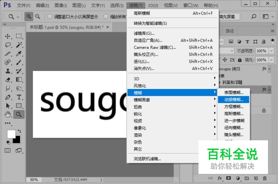The width and height of the screenshot is (278, 184).
Task: Select 转换为智能滤镜(S) entry
Action: pos(172,23)
